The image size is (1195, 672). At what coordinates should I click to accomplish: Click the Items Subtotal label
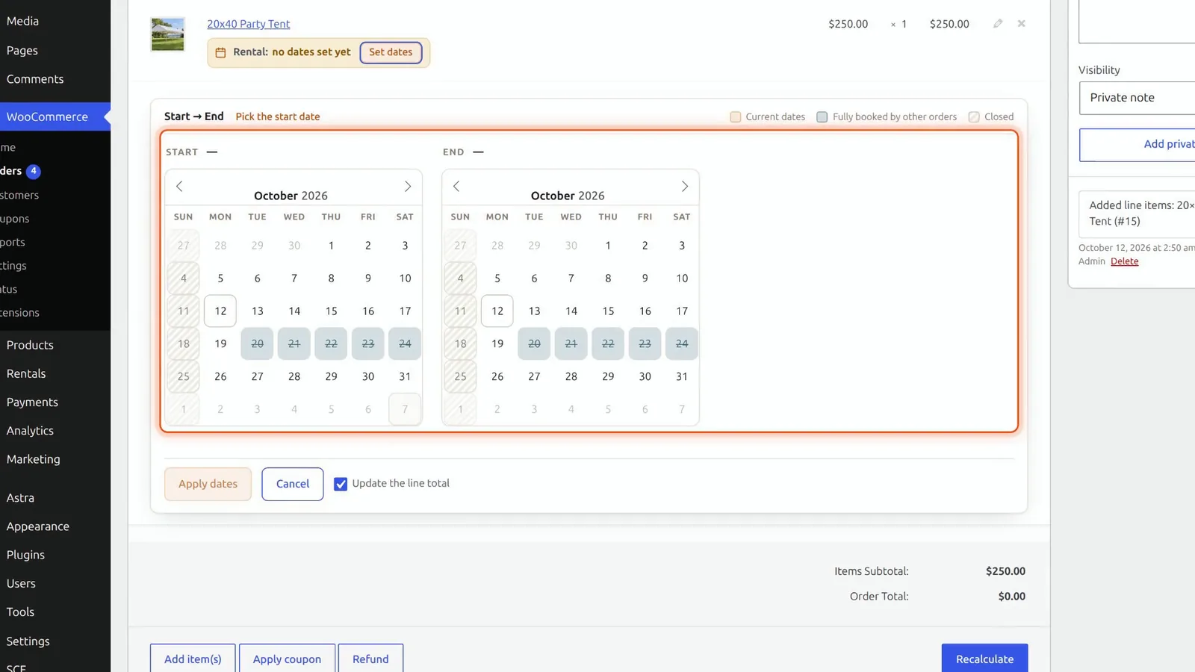pos(872,571)
